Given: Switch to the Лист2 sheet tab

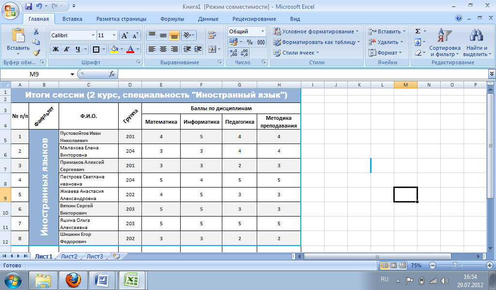Looking at the screenshot, I should (x=69, y=256).
